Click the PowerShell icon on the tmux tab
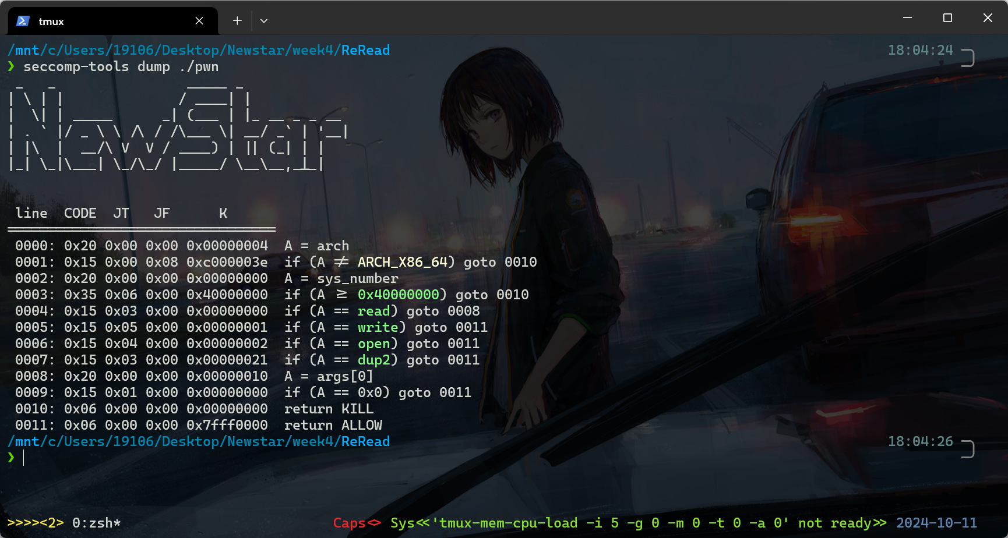 pyautogui.click(x=23, y=21)
